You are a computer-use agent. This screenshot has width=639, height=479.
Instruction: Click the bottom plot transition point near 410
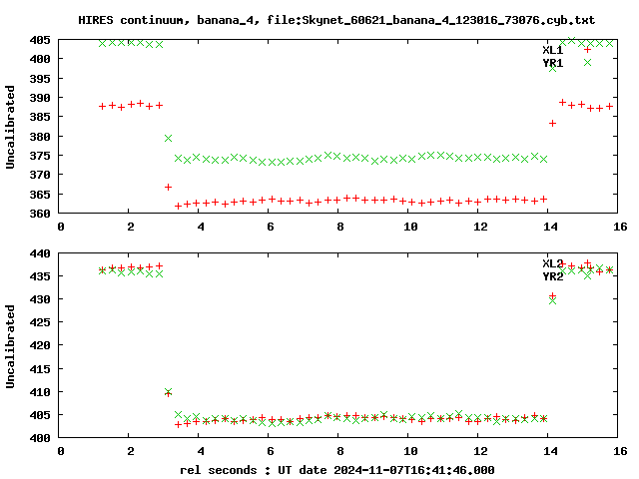168,392
